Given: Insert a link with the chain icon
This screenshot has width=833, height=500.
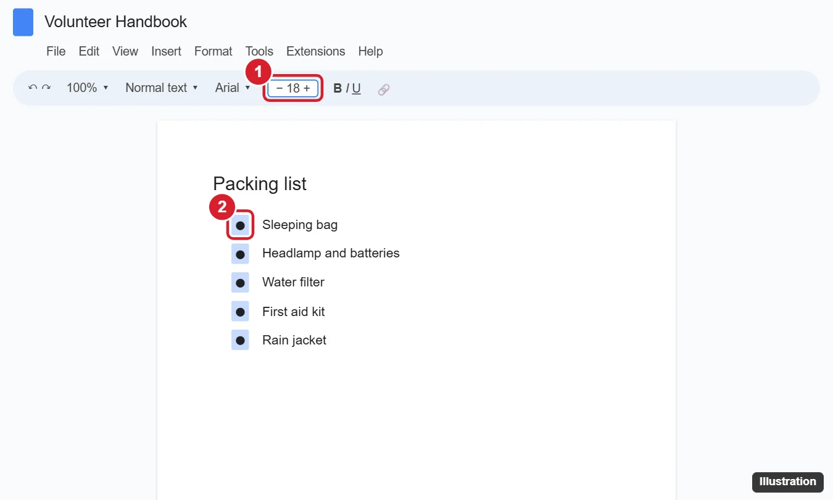Looking at the screenshot, I should (384, 90).
